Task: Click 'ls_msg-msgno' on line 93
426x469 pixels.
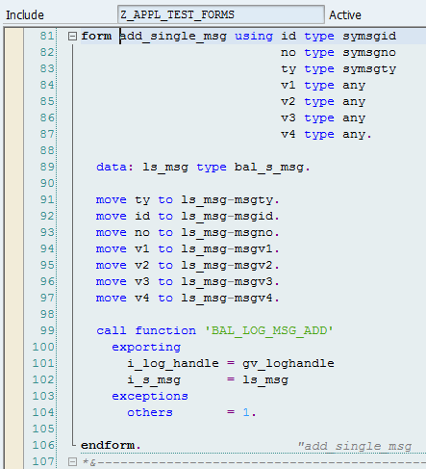Action: [227, 233]
